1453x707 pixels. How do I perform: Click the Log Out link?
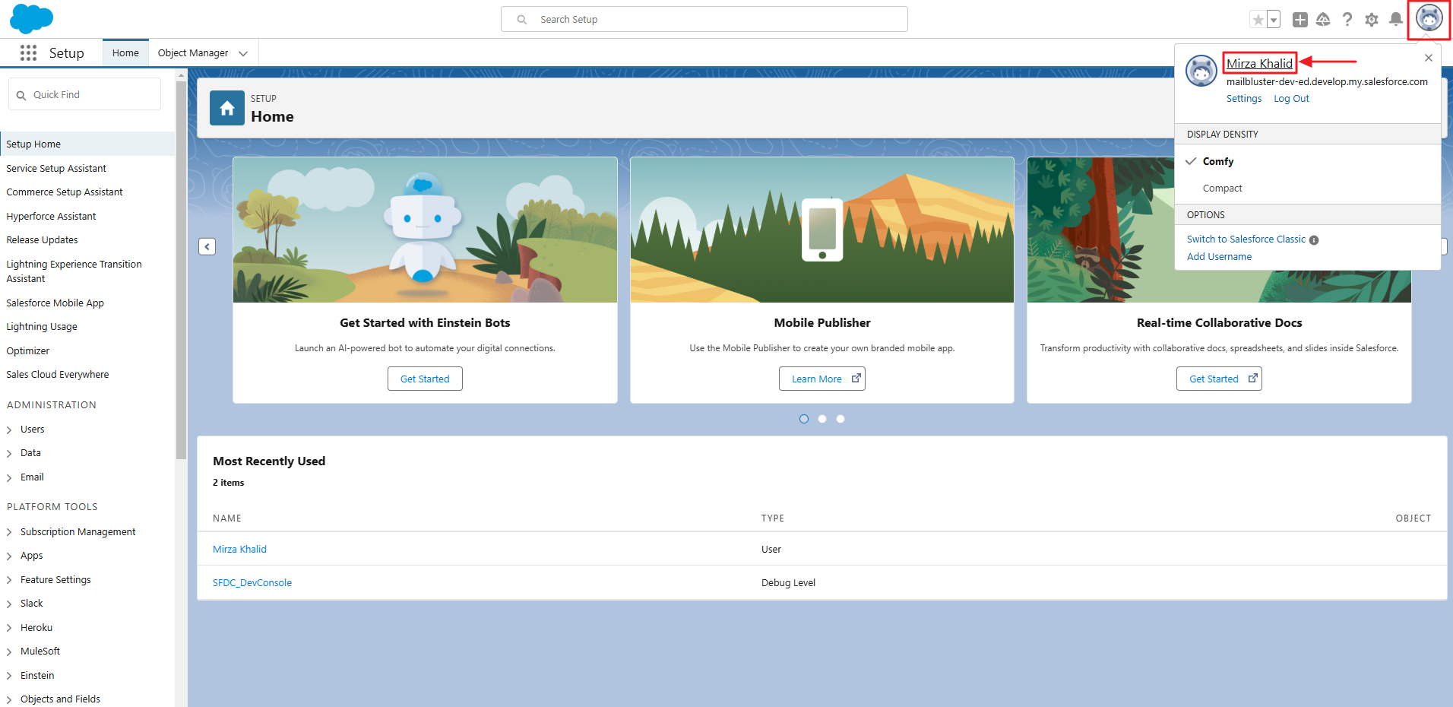(x=1291, y=99)
